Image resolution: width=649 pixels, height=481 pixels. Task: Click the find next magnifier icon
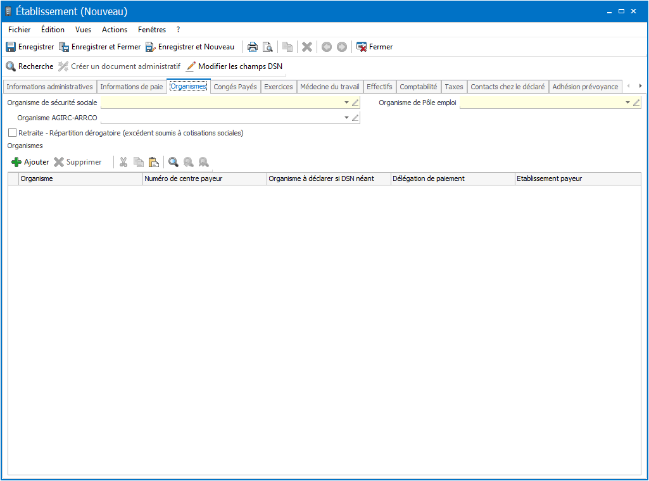click(204, 162)
